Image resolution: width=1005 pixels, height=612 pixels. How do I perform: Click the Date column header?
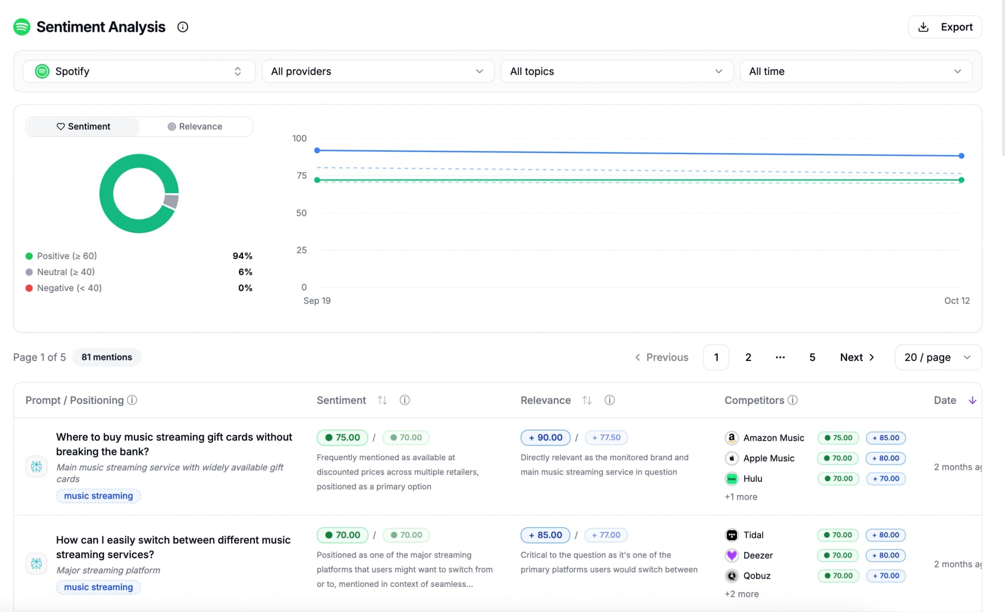[945, 400]
